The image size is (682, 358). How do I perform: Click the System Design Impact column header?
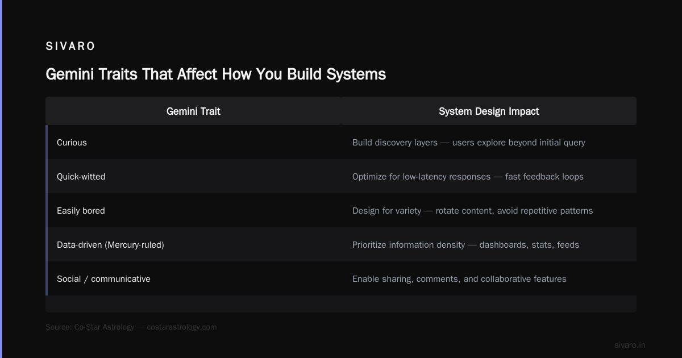tap(489, 111)
